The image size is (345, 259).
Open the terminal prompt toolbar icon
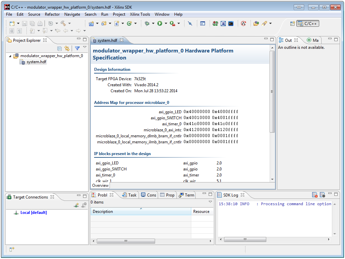(x=203, y=23)
